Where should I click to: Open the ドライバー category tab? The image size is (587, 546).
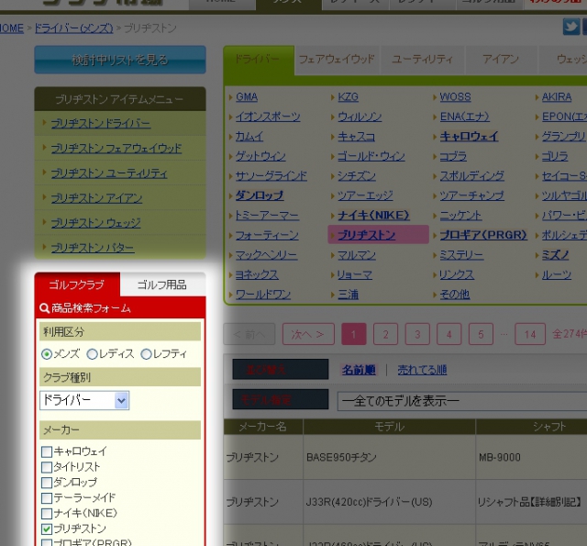tap(259, 60)
